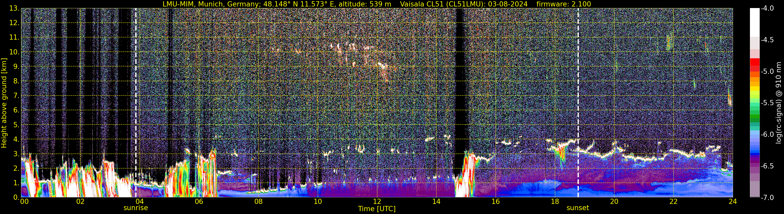Click the colorbar tick label '-5.5'
784x214 pixels.
coord(767,103)
